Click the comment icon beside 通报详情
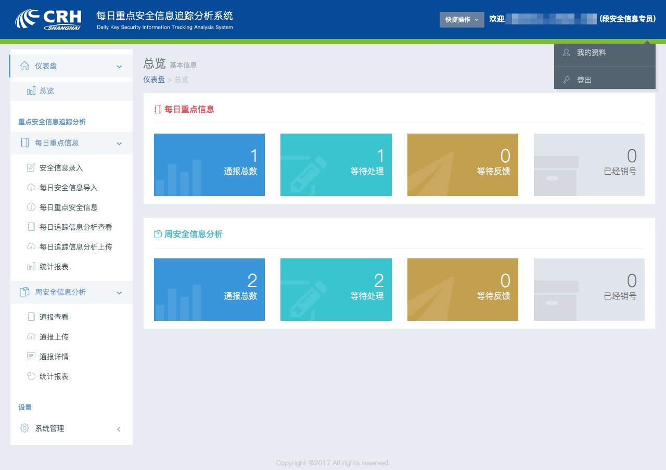This screenshot has height=470, width=666. [31, 357]
